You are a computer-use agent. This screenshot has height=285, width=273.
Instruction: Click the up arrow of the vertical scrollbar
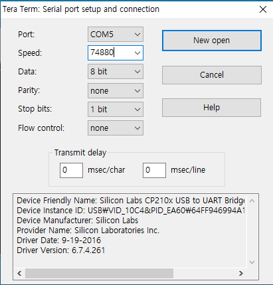point(252,201)
